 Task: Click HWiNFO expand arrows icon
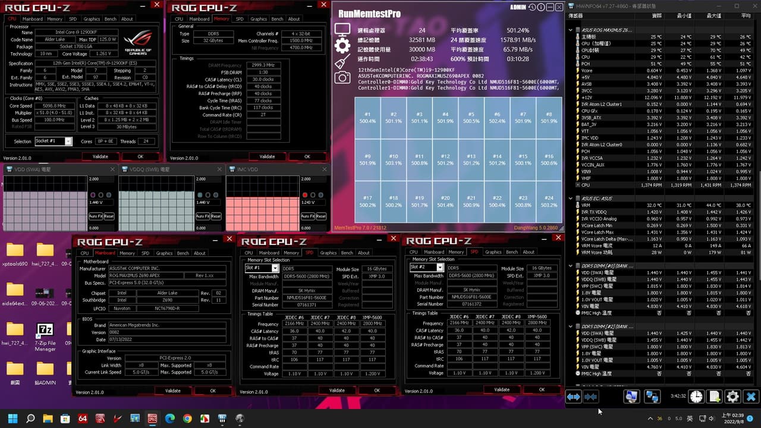pos(573,396)
